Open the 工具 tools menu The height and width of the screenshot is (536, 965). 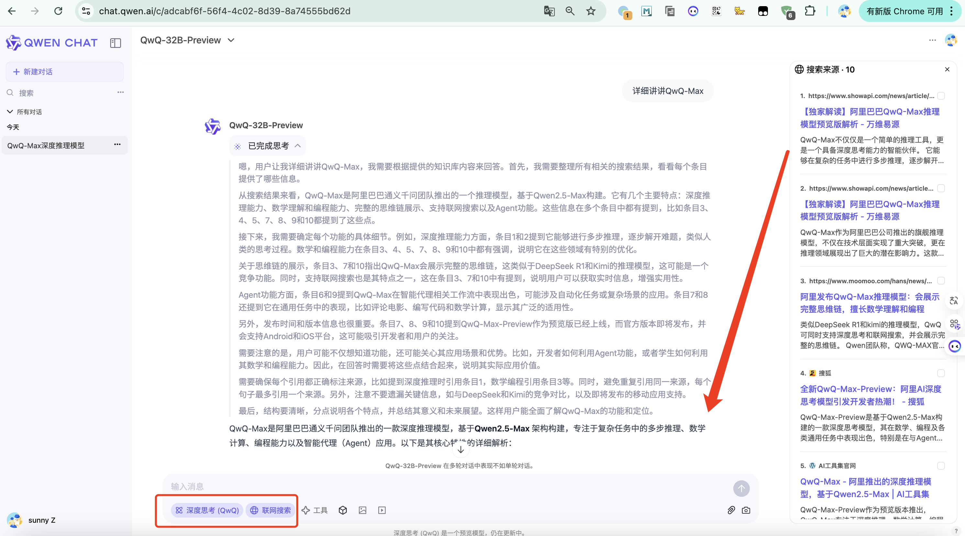(315, 510)
